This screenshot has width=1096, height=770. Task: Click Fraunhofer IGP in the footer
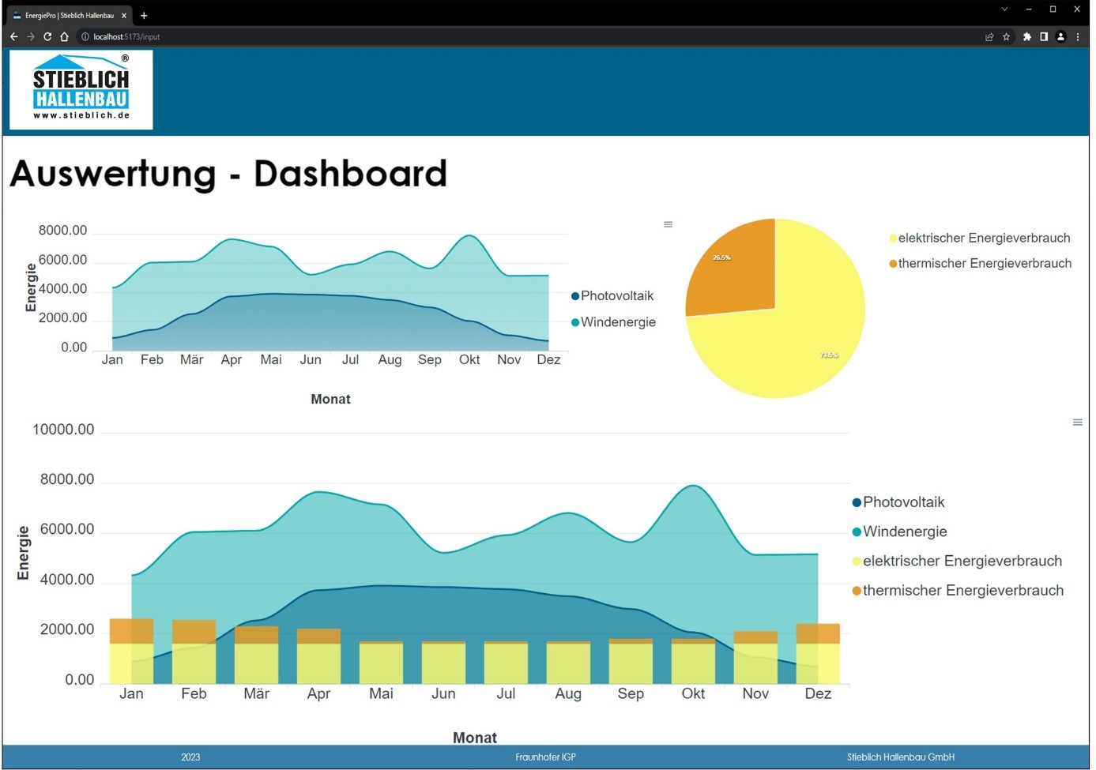(x=545, y=757)
